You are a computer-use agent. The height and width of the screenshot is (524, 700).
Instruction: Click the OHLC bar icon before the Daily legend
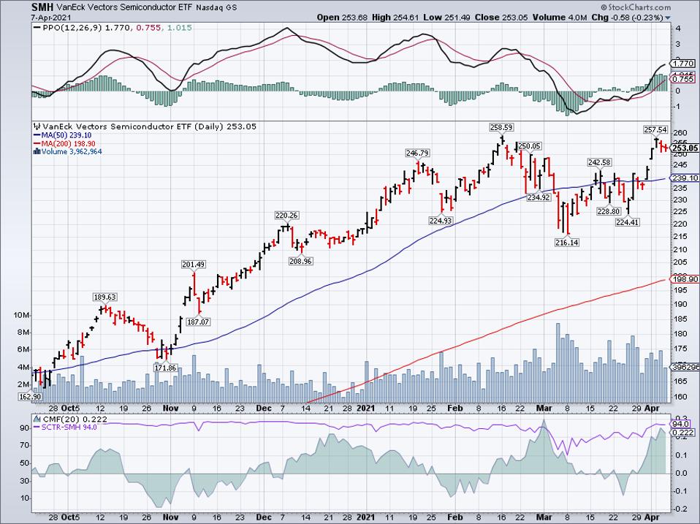[37, 126]
